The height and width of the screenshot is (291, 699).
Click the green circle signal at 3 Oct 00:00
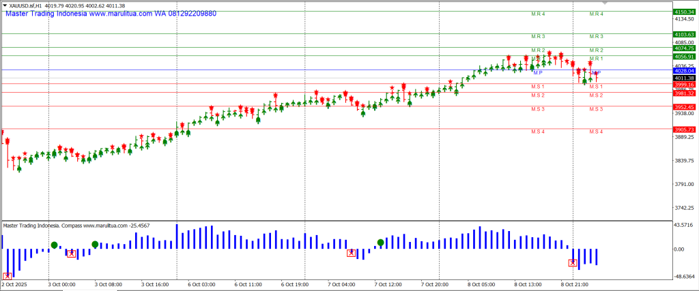pos(54,245)
